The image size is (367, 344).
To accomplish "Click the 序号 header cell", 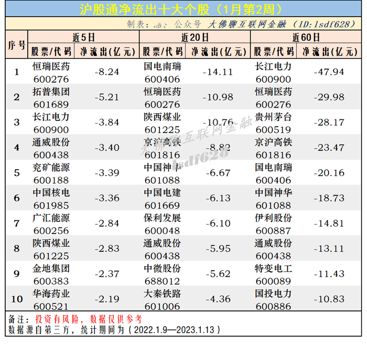I will click(17, 45).
